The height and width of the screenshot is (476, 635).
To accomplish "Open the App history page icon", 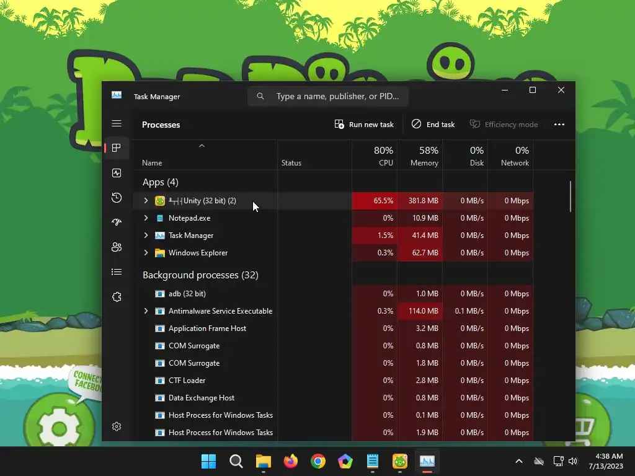I will (x=117, y=198).
